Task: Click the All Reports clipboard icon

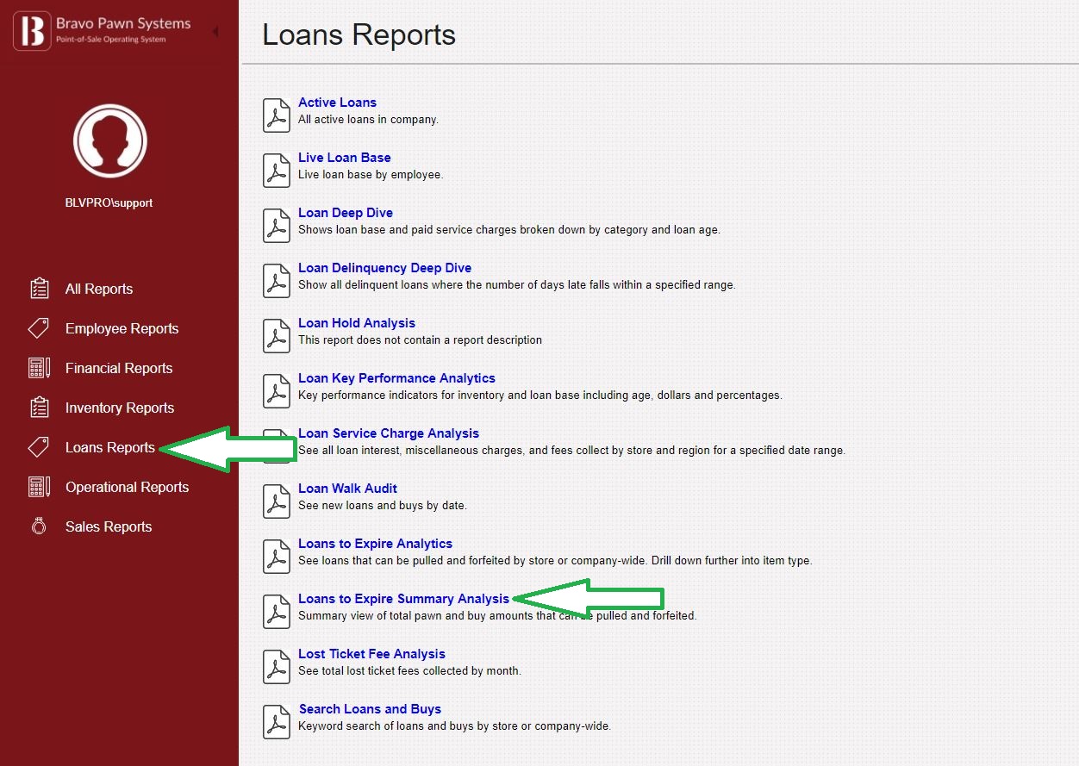Action: point(39,289)
